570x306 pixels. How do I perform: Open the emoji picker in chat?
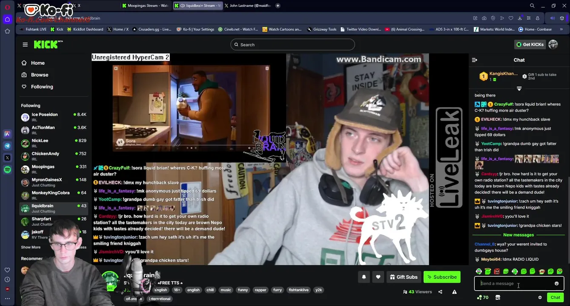pyautogui.click(x=556, y=283)
